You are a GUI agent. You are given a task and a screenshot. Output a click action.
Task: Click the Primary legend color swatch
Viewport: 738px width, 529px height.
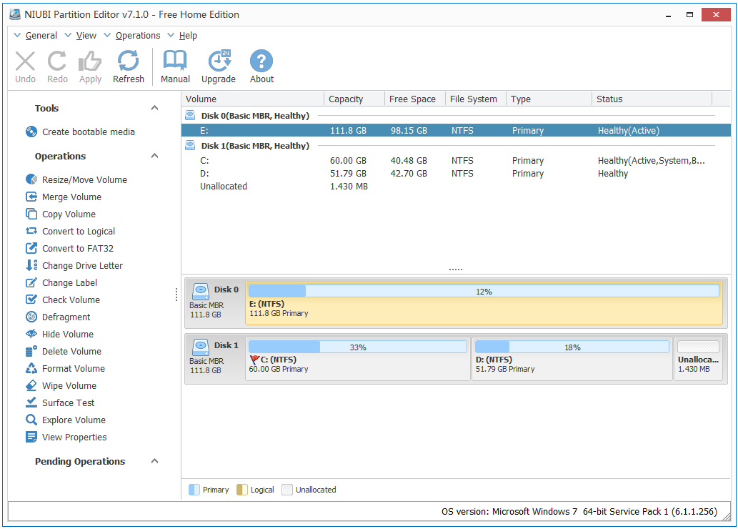point(194,490)
